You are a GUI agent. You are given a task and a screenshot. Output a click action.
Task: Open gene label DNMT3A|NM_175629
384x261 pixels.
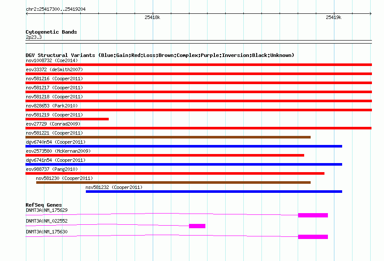[47, 210]
